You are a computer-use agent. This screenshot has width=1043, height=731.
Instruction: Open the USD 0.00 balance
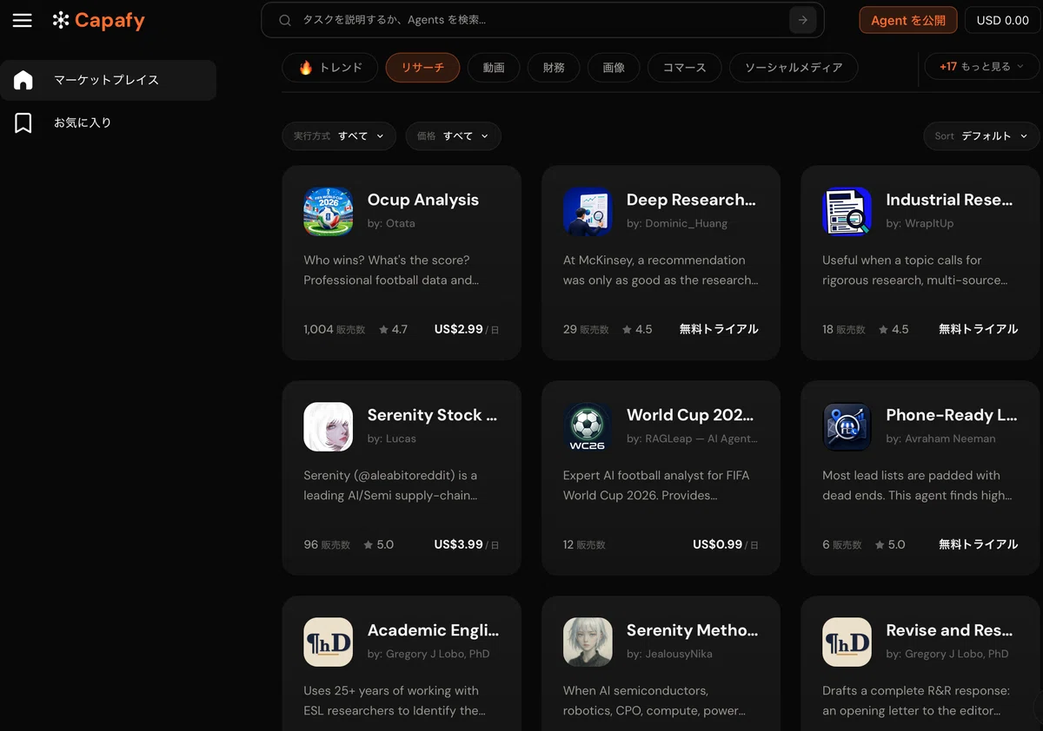1003,20
